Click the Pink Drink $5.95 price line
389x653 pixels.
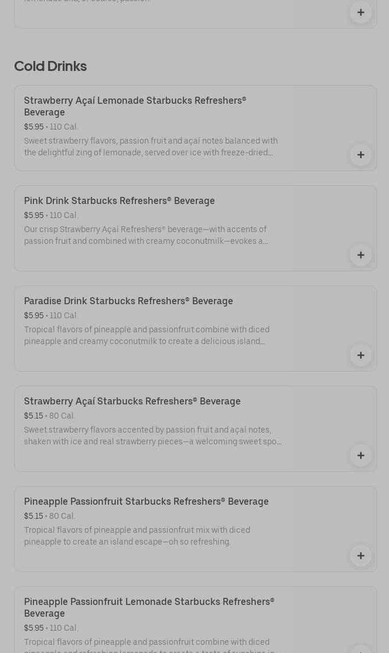point(51,216)
